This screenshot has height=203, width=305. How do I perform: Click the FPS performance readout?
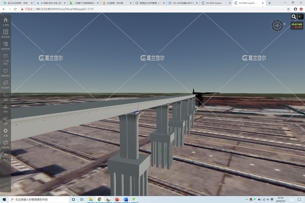point(297,26)
